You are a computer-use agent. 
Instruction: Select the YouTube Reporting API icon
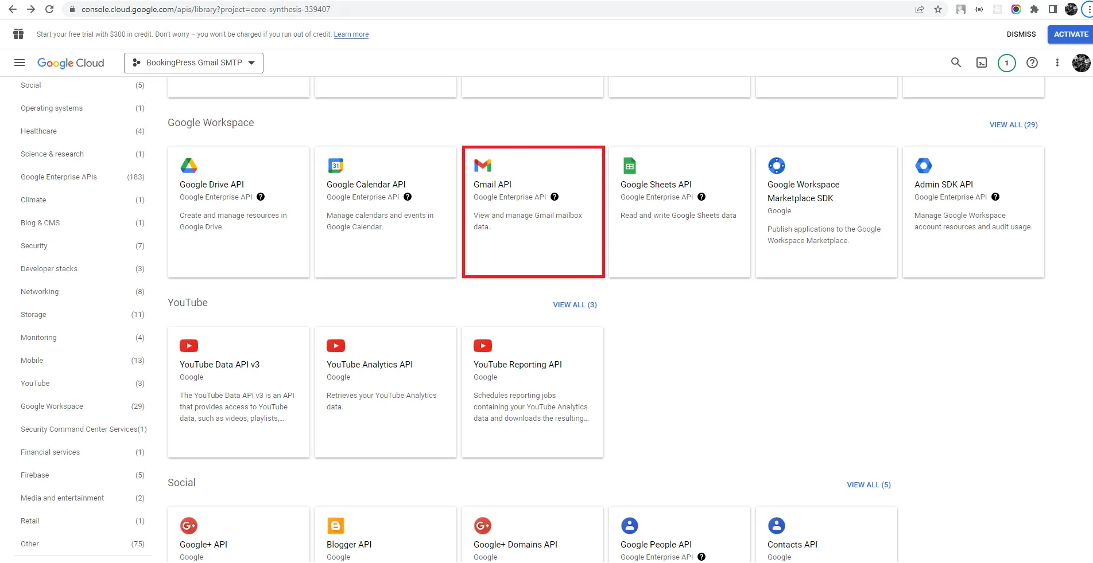[x=483, y=345]
